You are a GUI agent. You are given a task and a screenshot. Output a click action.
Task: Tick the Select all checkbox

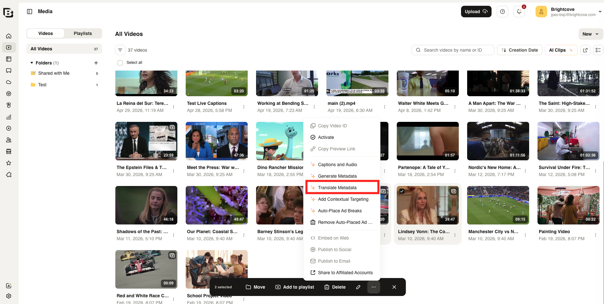point(120,63)
